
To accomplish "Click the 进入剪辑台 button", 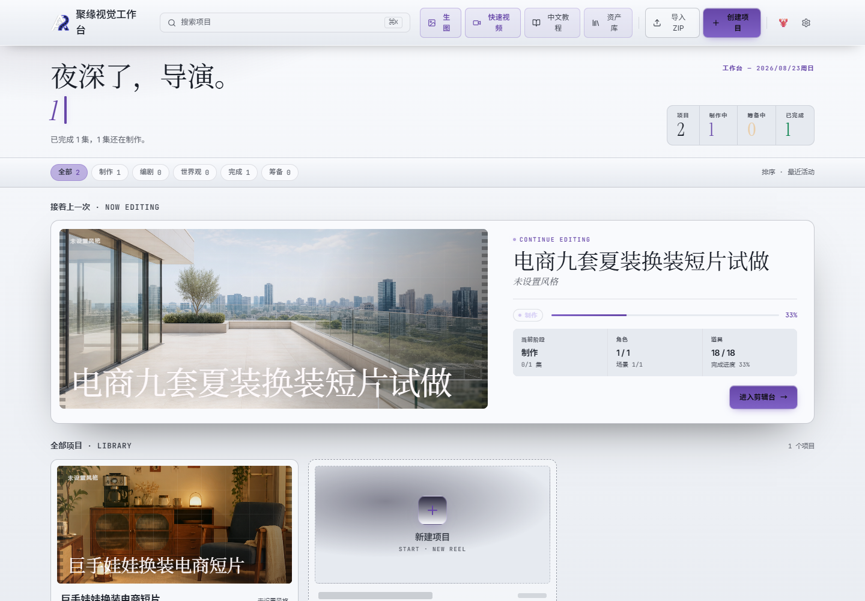I will [x=763, y=397].
